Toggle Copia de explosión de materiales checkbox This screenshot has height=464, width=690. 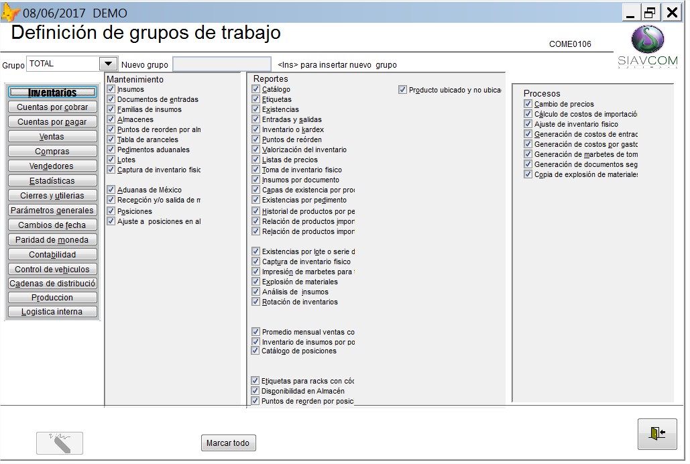pyautogui.click(x=528, y=174)
